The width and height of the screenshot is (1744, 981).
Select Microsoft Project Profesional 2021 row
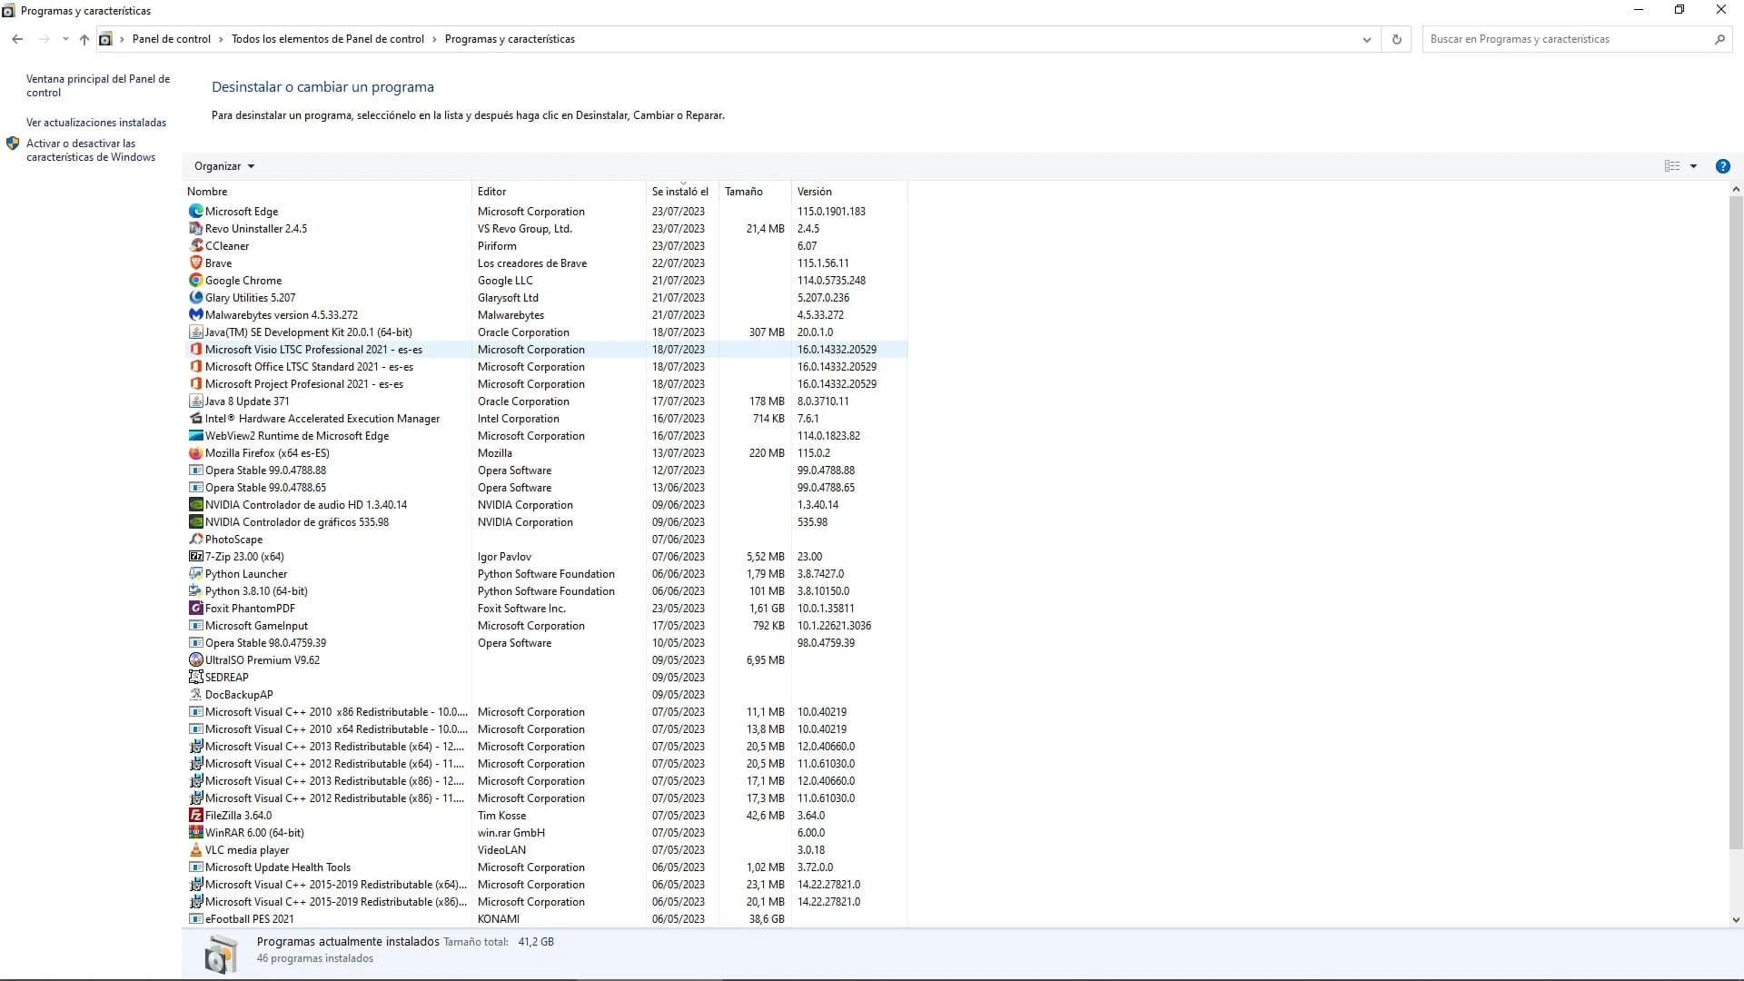(x=545, y=384)
